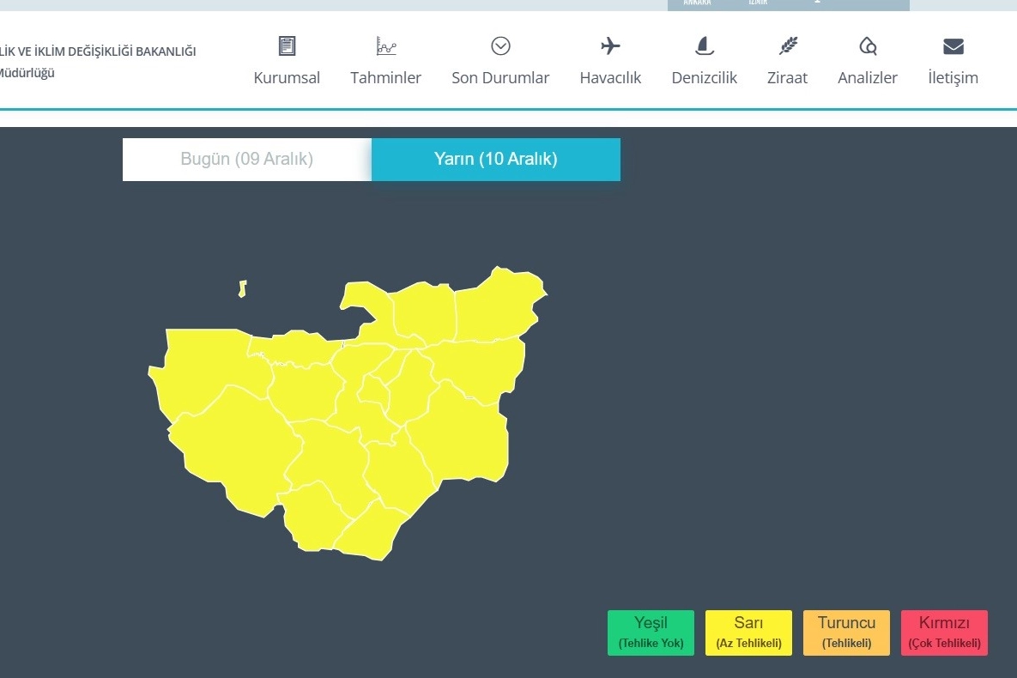
Task: Click the ANKARA link in top bar
Action: tap(697, 3)
